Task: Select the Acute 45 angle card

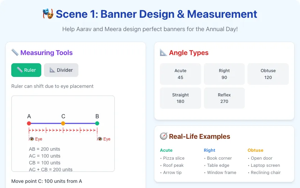Action: coord(180,74)
